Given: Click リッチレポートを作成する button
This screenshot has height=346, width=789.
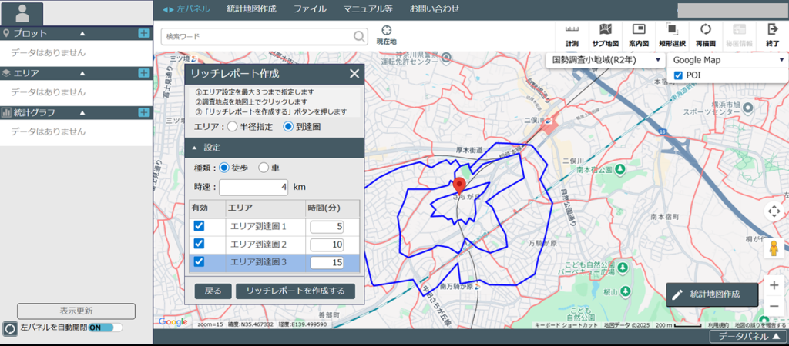Looking at the screenshot, I should [x=295, y=291].
